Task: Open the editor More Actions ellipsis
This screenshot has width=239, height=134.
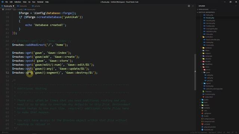Action: (x=193, y=6)
